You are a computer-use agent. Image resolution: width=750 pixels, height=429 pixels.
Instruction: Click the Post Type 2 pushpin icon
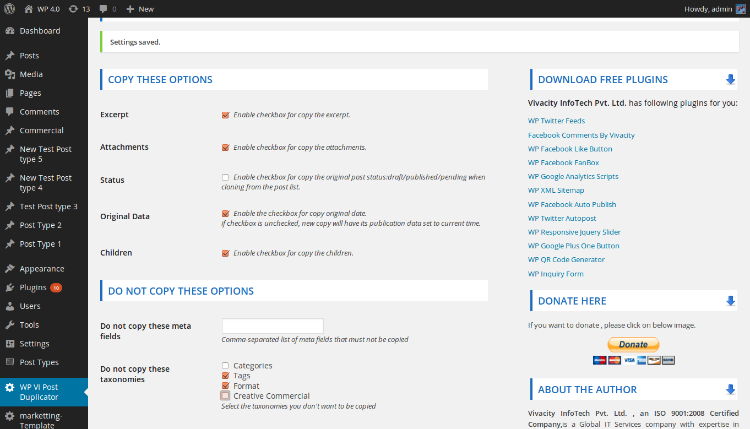coord(9,225)
